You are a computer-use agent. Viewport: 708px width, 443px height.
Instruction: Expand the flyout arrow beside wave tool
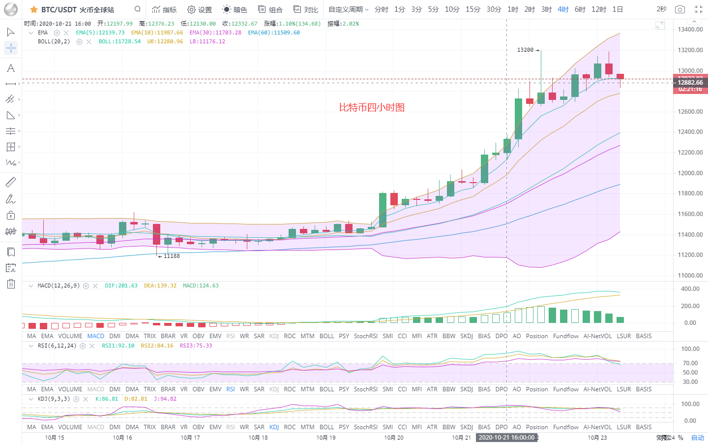(x=19, y=162)
